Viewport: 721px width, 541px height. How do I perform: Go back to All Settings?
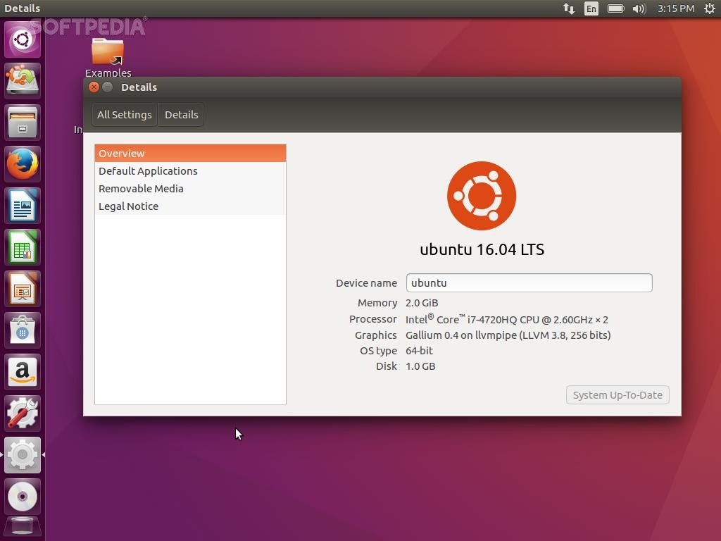point(124,114)
